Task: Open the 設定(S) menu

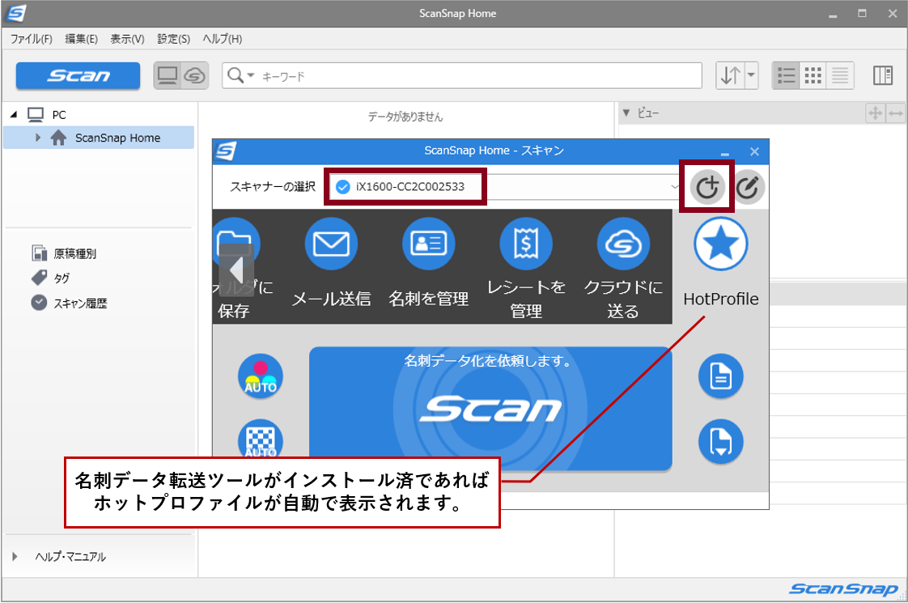Action: (174, 39)
